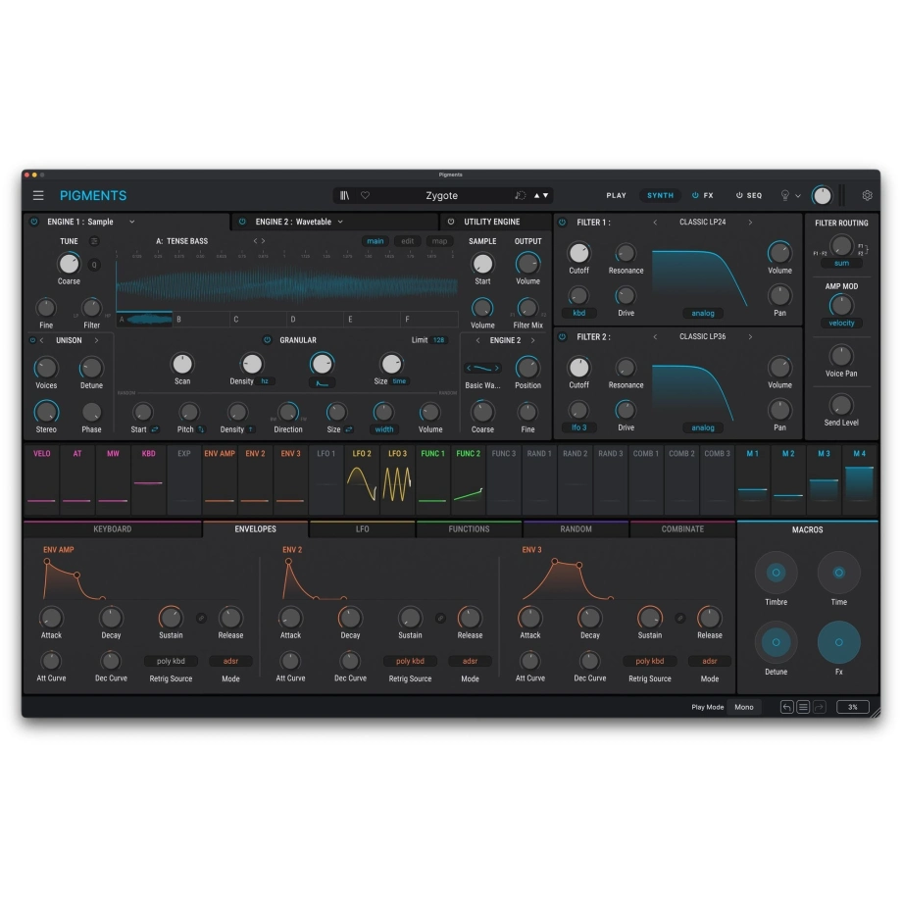Click the Fx macro knob
This screenshot has height=902, width=902.
point(838,642)
